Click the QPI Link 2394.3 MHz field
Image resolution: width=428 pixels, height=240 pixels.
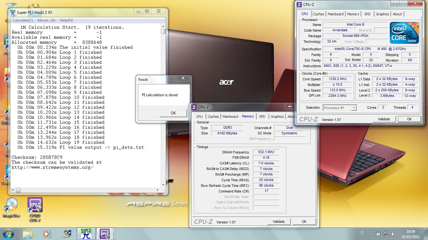tap(338, 96)
